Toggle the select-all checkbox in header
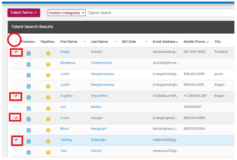 (16, 41)
